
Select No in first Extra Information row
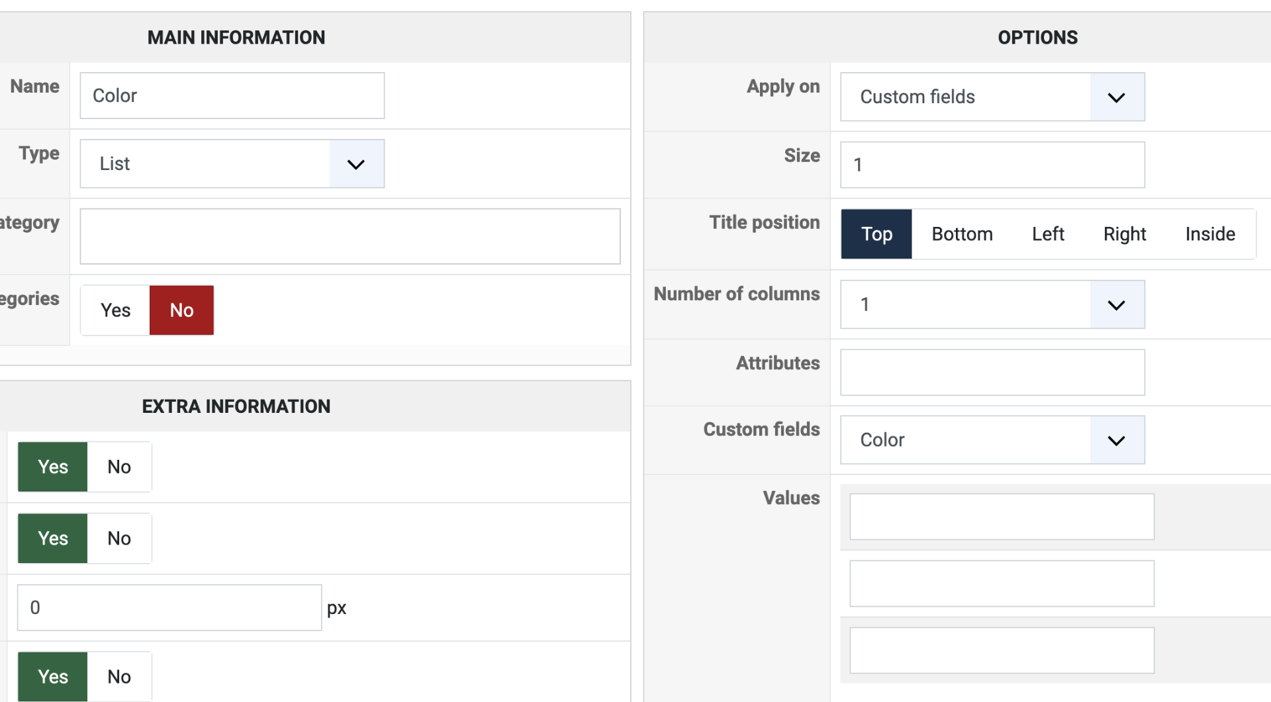pos(119,467)
